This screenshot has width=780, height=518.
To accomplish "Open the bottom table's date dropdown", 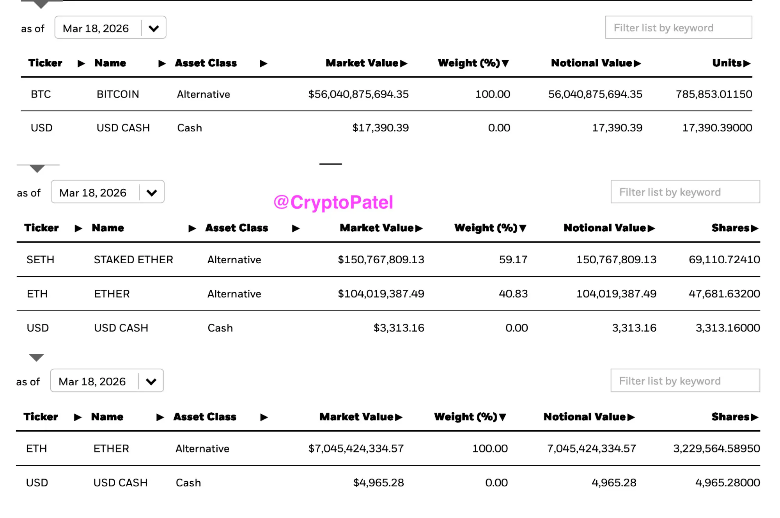I will [151, 381].
